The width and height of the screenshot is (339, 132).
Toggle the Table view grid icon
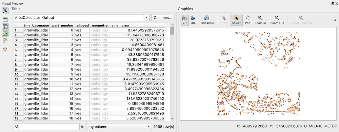pos(5,26)
